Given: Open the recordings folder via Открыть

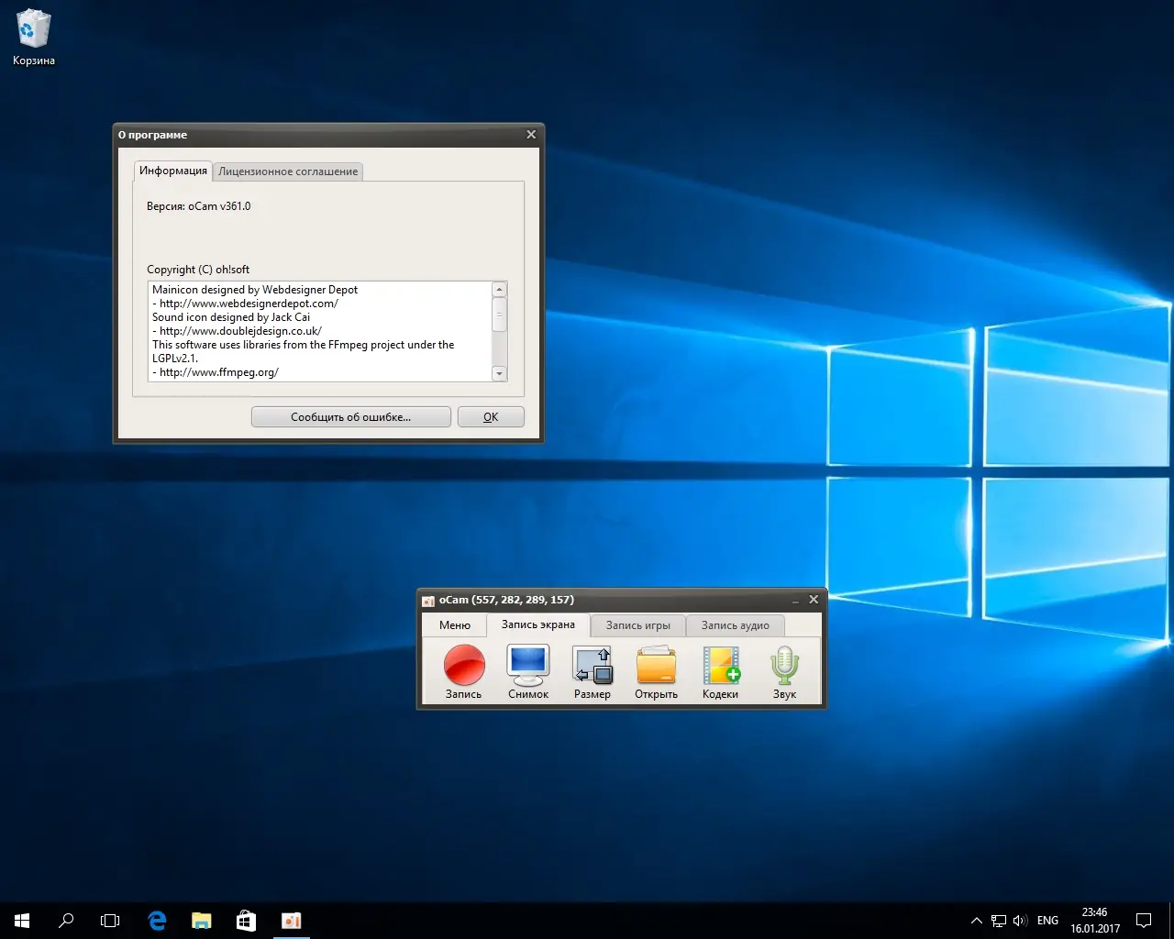Looking at the screenshot, I should pos(657,672).
